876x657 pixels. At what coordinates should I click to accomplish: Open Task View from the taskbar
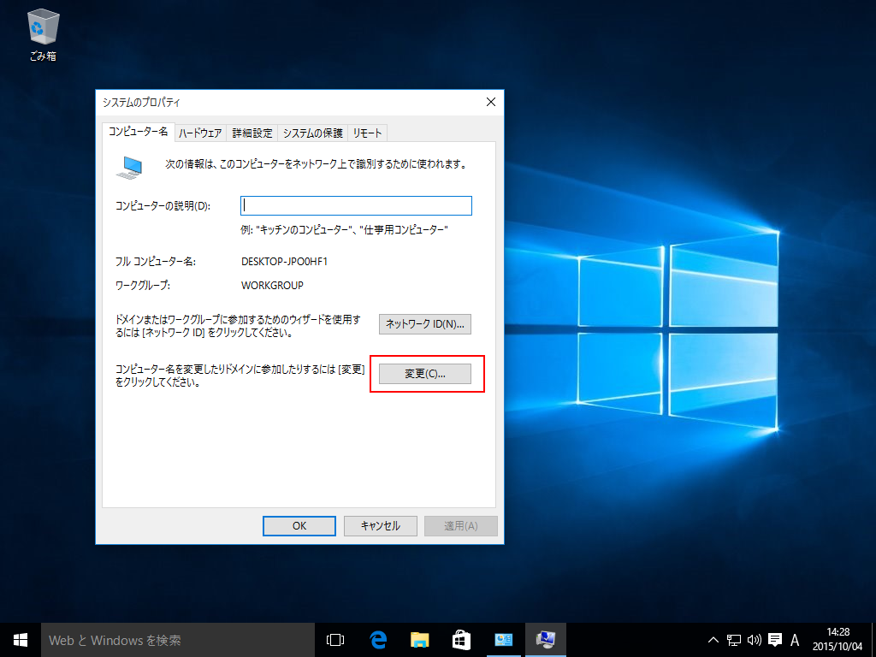335,640
